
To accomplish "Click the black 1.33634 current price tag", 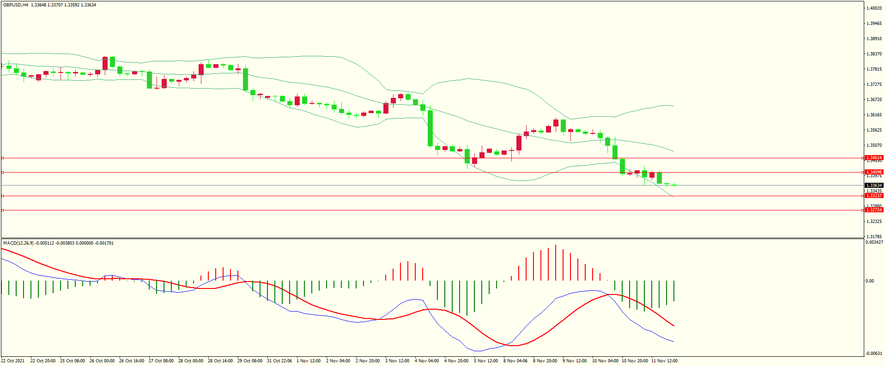I will click(x=873, y=186).
